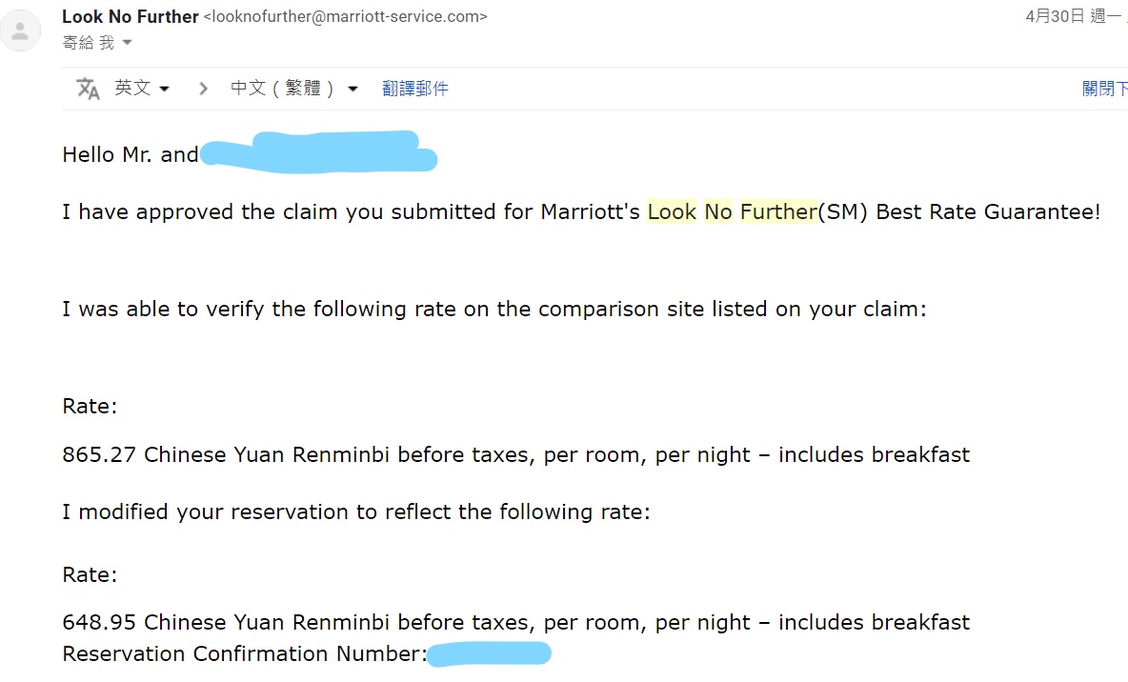Click the redacted Reservation Confirmation Number
The image size is (1128, 682).
(489, 653)
